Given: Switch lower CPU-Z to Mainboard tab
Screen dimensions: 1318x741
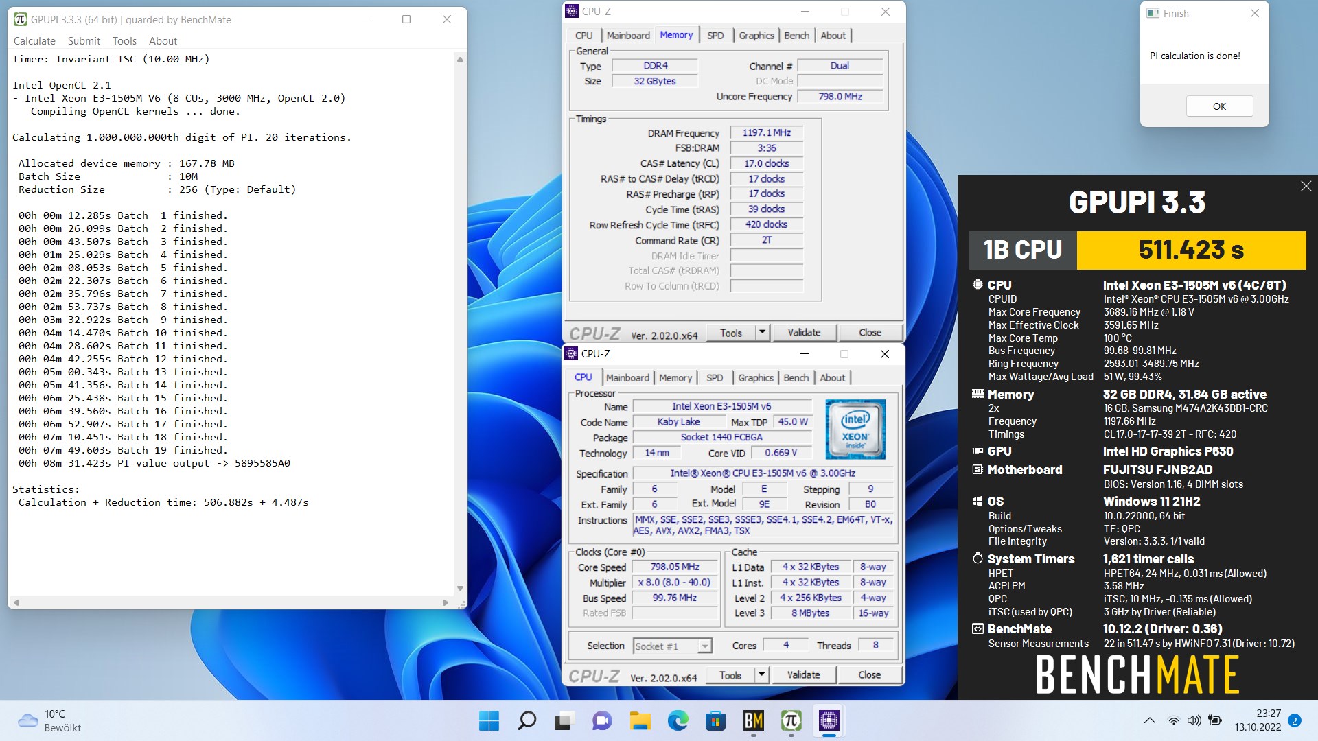Looking at the screenshot, I should (627, 377).
